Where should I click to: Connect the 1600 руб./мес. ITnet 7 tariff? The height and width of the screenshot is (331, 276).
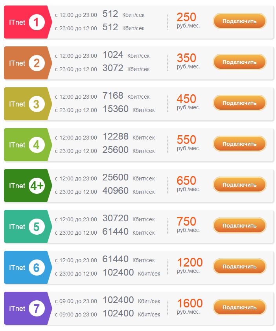(239, 307)
